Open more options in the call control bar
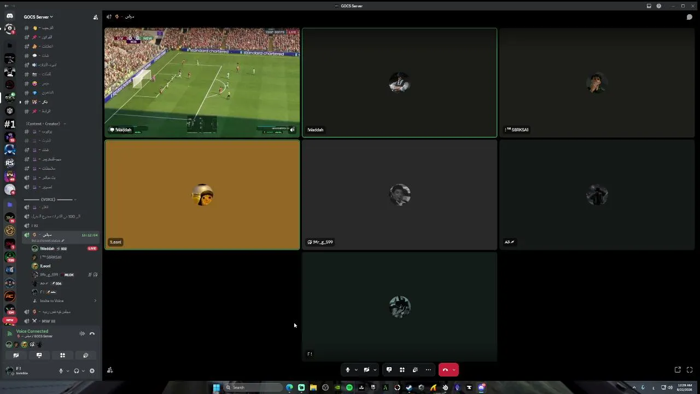Screen dimensions: 700x394 [x=428, y=370]
